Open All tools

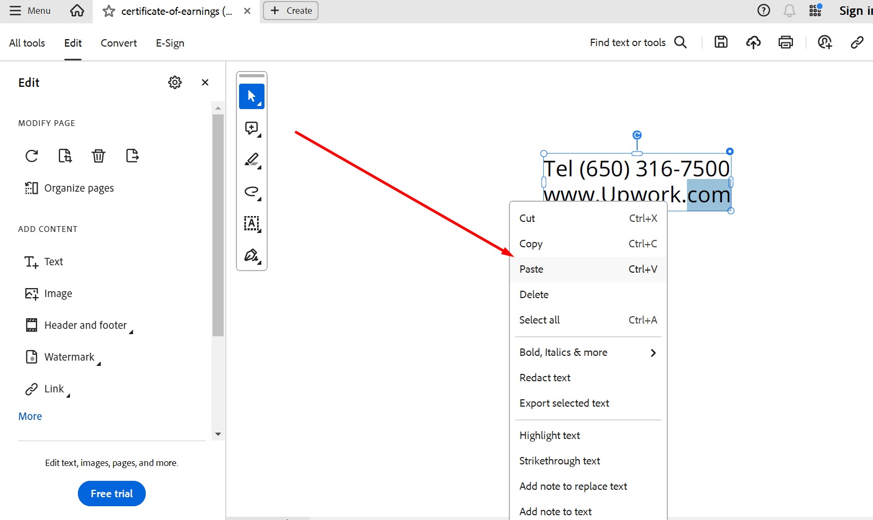coord(27,43)
